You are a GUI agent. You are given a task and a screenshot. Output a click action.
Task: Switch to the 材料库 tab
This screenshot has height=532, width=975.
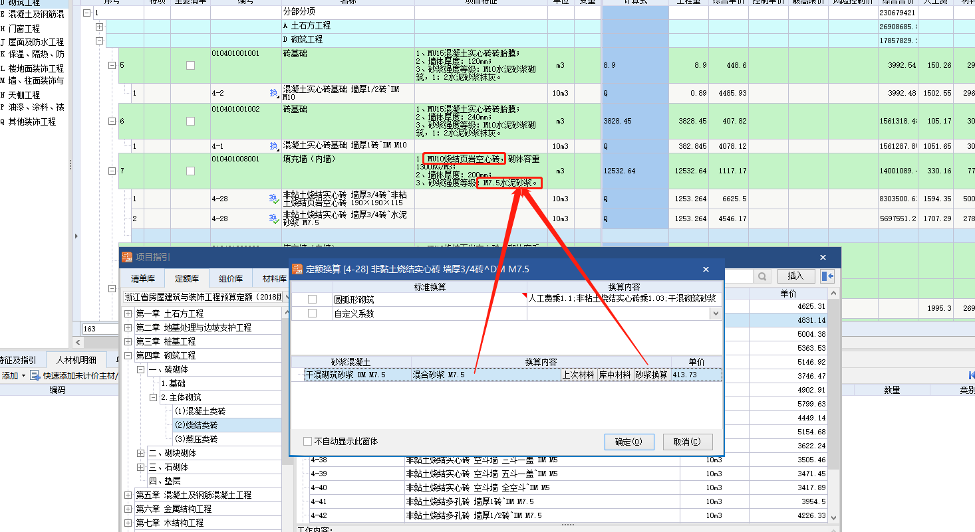tap(273, 278)
